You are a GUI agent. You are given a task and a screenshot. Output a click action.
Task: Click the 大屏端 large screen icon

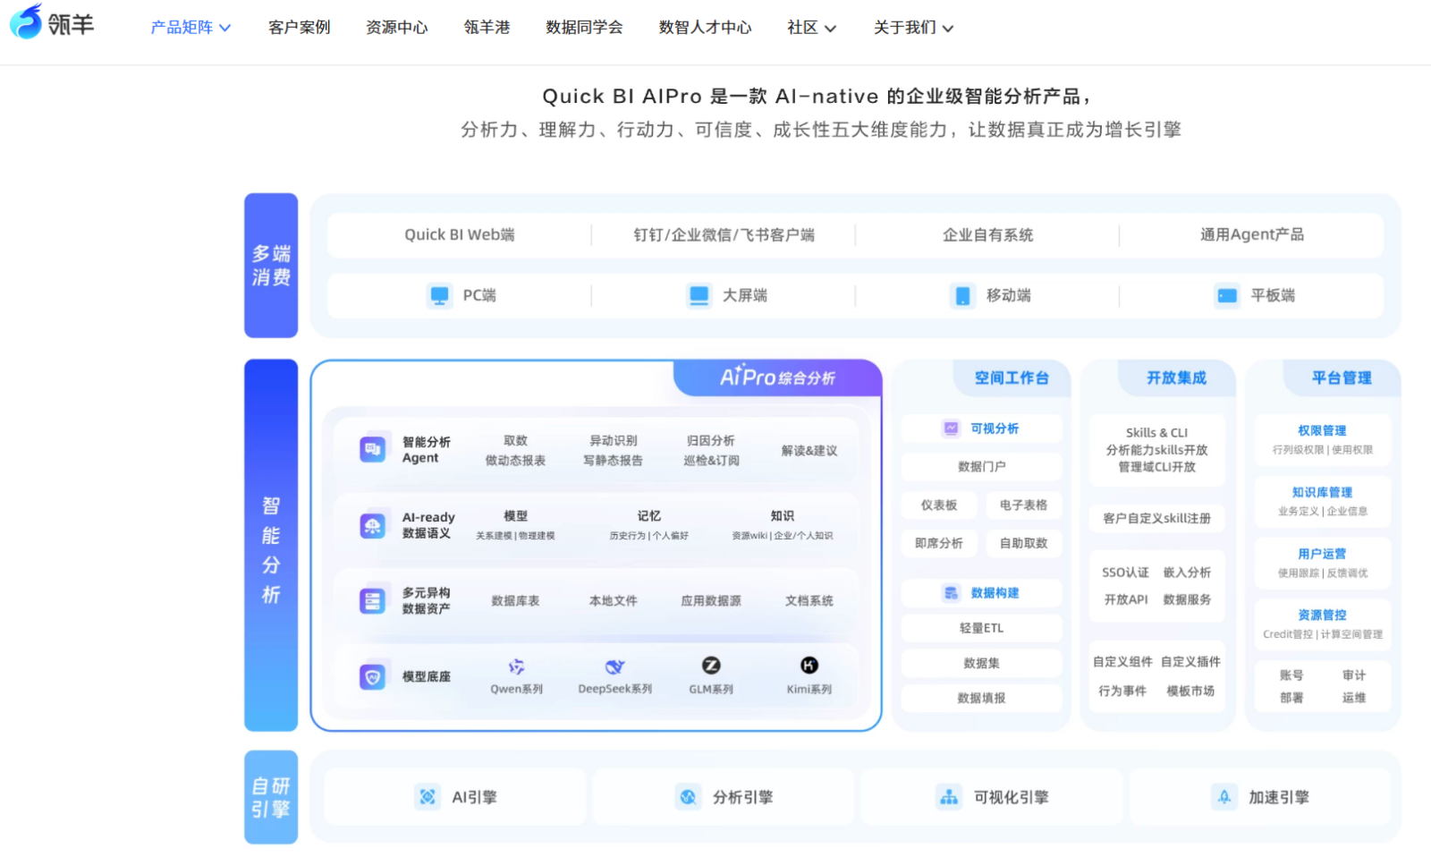(x=699, y=295)
